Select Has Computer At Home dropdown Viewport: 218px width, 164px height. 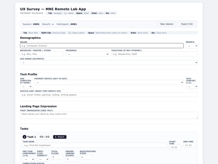26,87
